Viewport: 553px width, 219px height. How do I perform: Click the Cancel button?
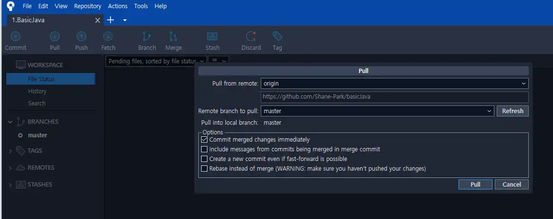[511, 184]
